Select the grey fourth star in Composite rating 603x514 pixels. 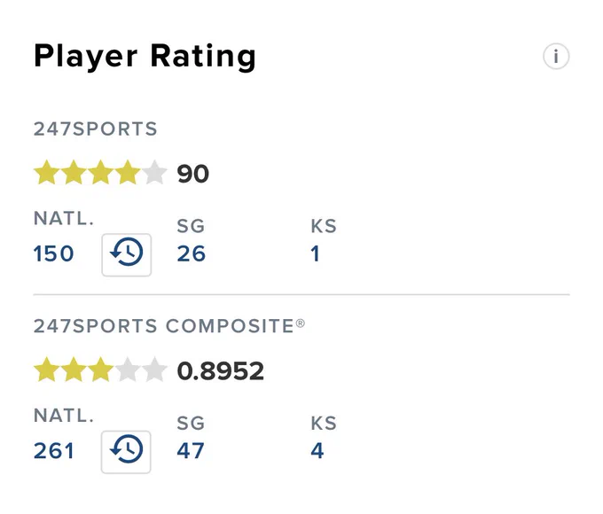pyautogui.click(x=128, y=370)
